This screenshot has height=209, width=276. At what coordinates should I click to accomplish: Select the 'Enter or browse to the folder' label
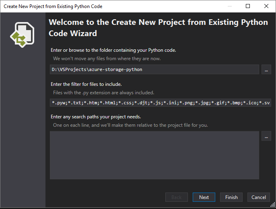[113, 50]
